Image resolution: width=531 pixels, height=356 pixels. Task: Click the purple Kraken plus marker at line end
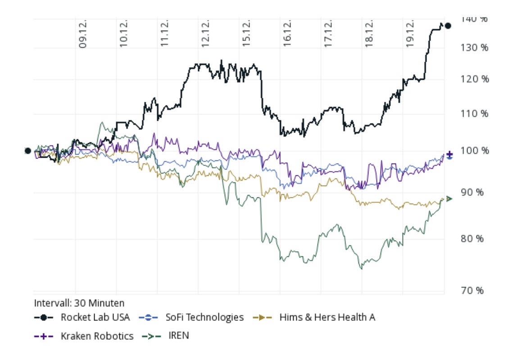[x=449, y=154]
